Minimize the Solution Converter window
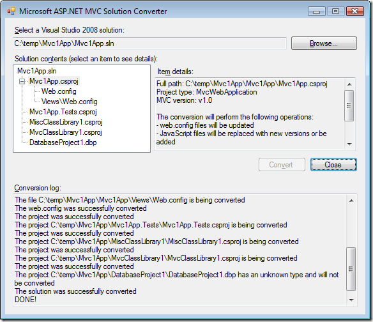The image size is (373, 322). tap(317, 11)
